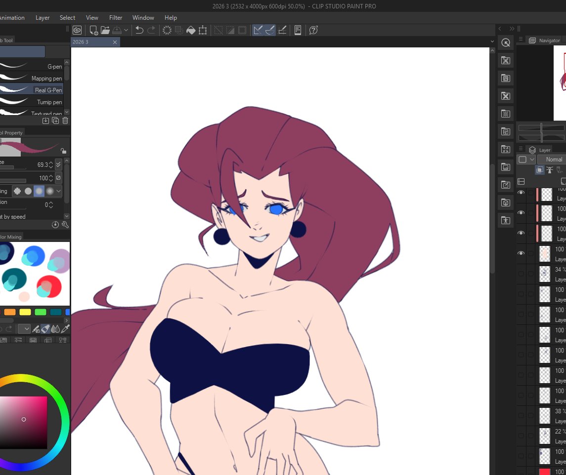Image resolution: width=566 pixels, height=475 pixels.
Task: Select eyedropper in Color Mixing palette
Action: (x=65, y=329)
